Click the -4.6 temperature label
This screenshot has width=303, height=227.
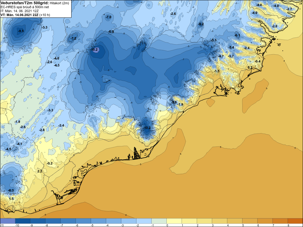[56, 58]
